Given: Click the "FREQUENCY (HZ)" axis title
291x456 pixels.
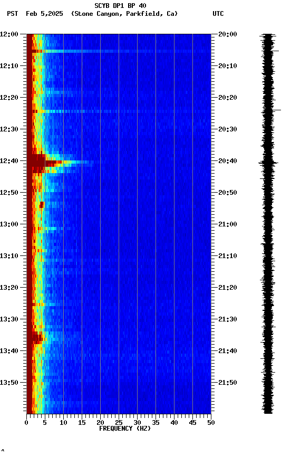Looking at the screenshot, I should 125,429.
